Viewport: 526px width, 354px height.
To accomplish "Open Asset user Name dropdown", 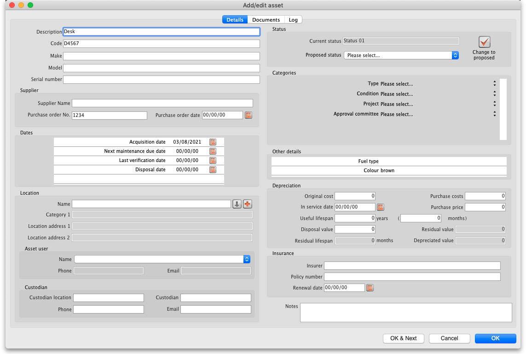I will [x=162, y=259].
